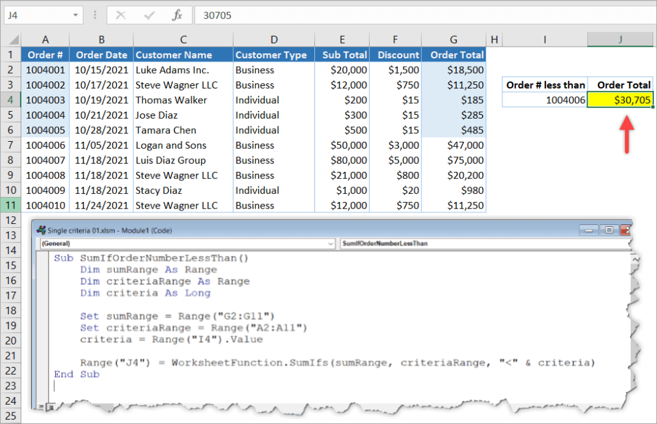The width and height of the screenshot is (657, 424).
Task: Click cell with 'Logan and Sons'
Action: coord(183,146)
